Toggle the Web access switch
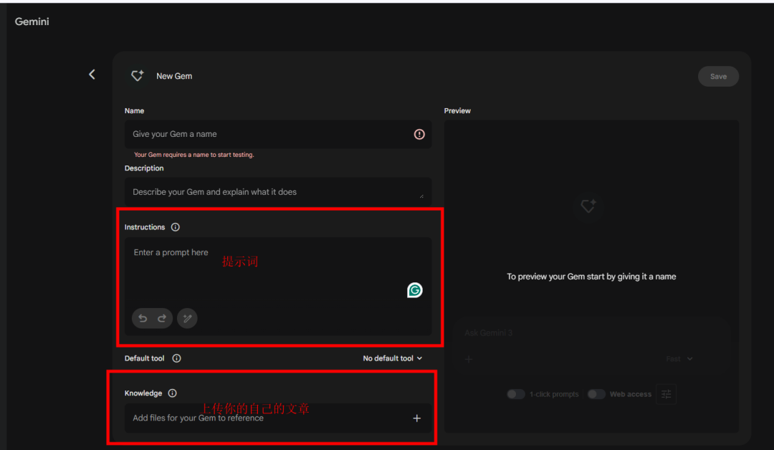 596,394
